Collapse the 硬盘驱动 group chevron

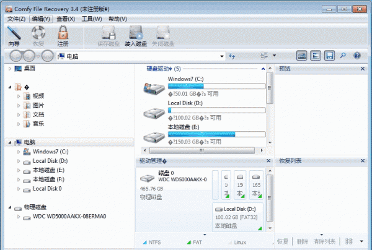coord(263,69)
